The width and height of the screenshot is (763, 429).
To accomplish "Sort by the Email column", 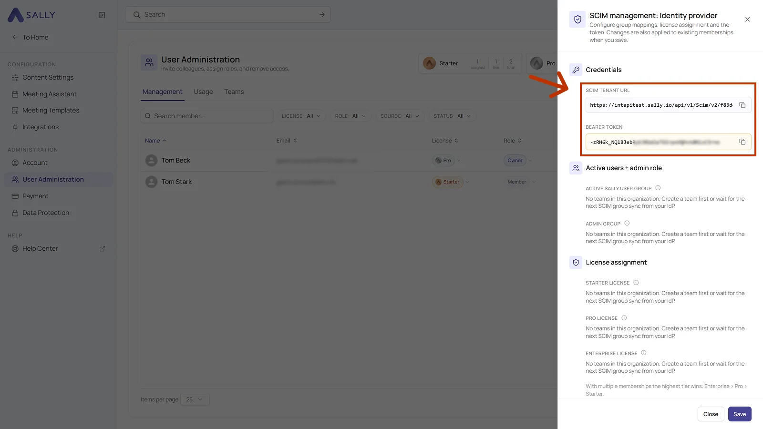I will point(287,141).
